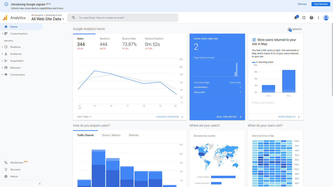The height and width of the screenshot is (187, 333).
Task: Click the info icon in Google signals banner
Action: 6,4
